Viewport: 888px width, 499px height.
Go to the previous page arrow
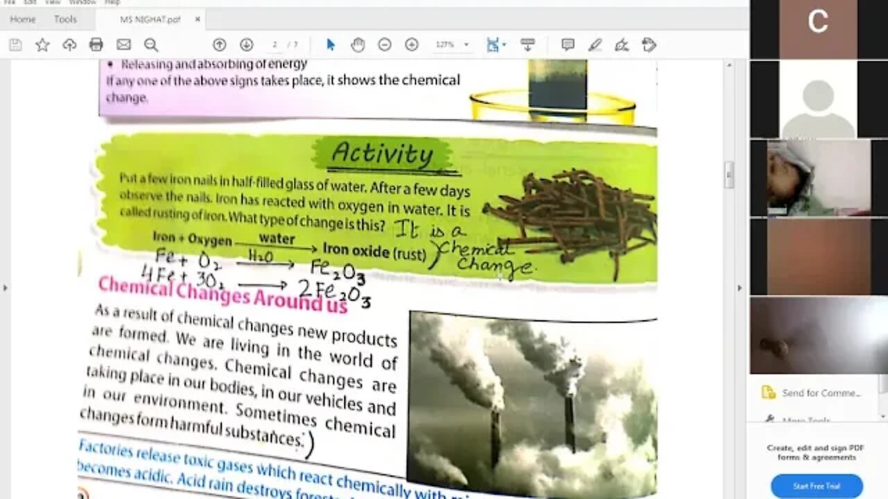(x=219, y=45)
